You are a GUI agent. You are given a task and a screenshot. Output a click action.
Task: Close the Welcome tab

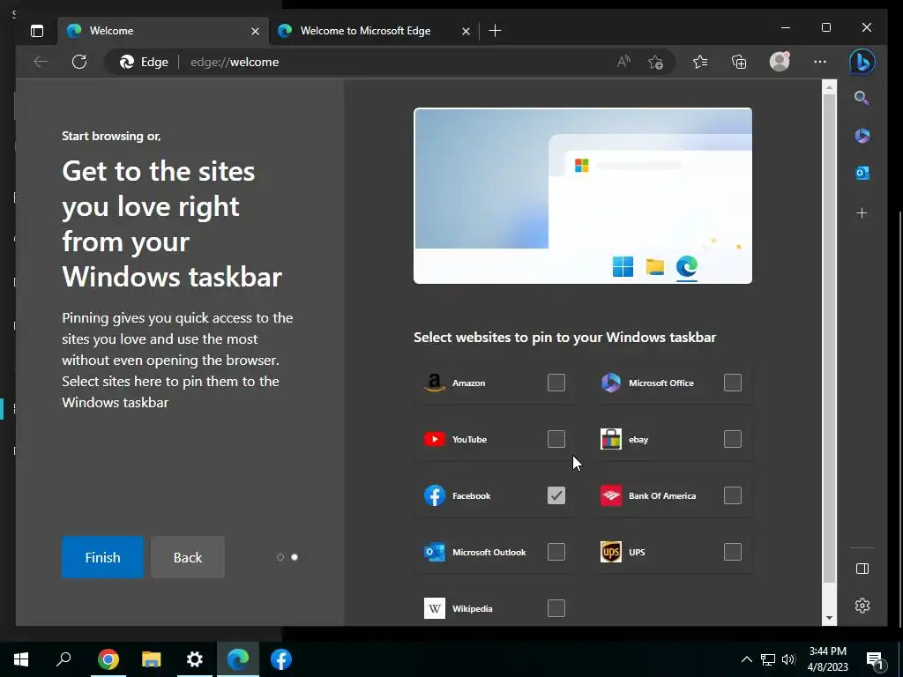(x=255, y=31)
